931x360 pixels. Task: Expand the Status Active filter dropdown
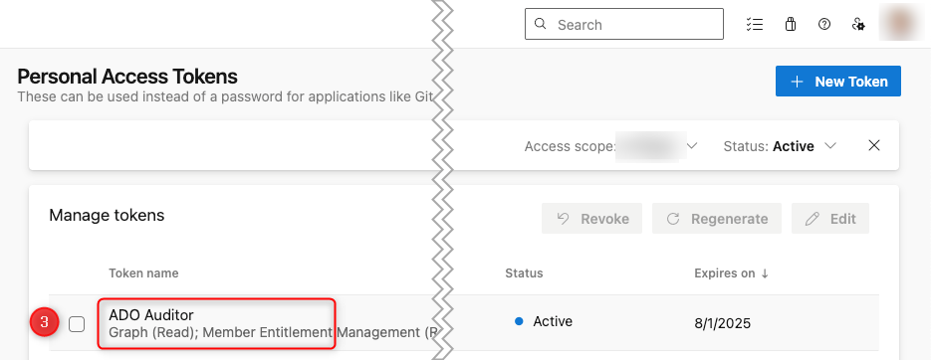pyautogui.click(x=780, y=146)
